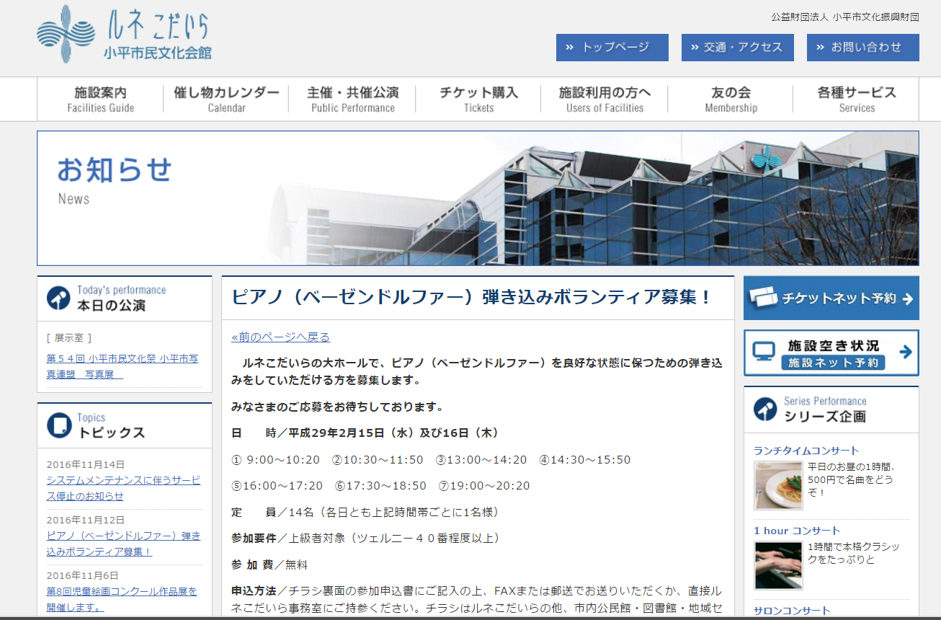Click time slot ⑦19:00～20:20

click(484, 486)
